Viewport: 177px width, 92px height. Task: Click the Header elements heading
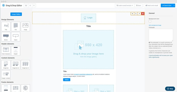click(x=8, y=44)
